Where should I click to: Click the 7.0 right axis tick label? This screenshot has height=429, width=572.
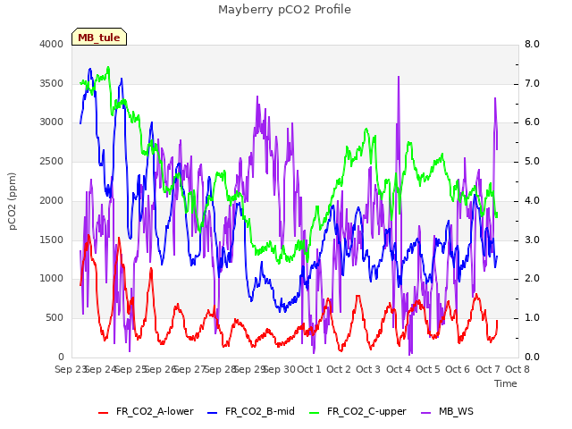[x=532, y=83]
